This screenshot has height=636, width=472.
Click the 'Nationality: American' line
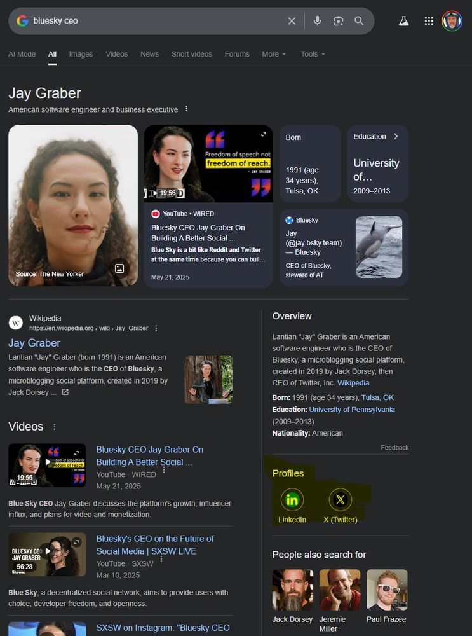[x=307, y=433]
